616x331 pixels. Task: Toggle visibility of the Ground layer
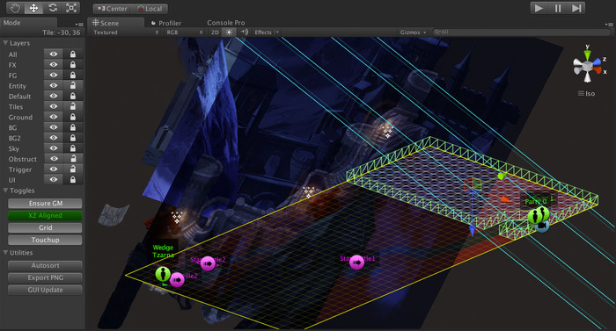pos(54,117)
